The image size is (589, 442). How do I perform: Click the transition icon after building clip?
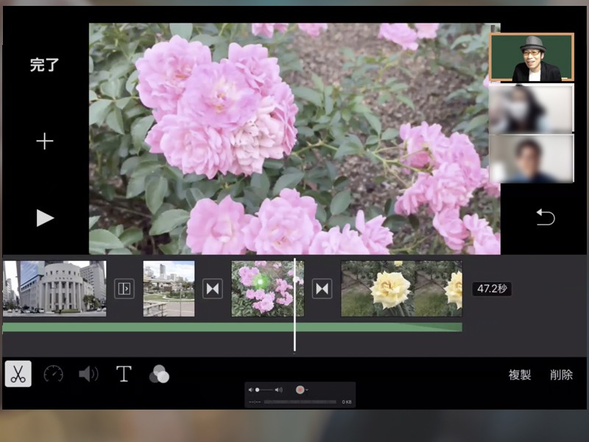tap(124, 289)
